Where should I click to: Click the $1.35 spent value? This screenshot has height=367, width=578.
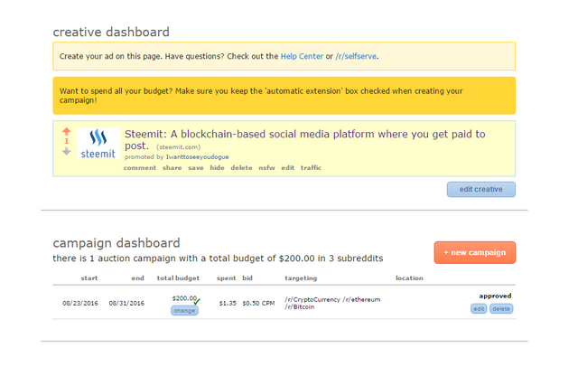point(228,303)
